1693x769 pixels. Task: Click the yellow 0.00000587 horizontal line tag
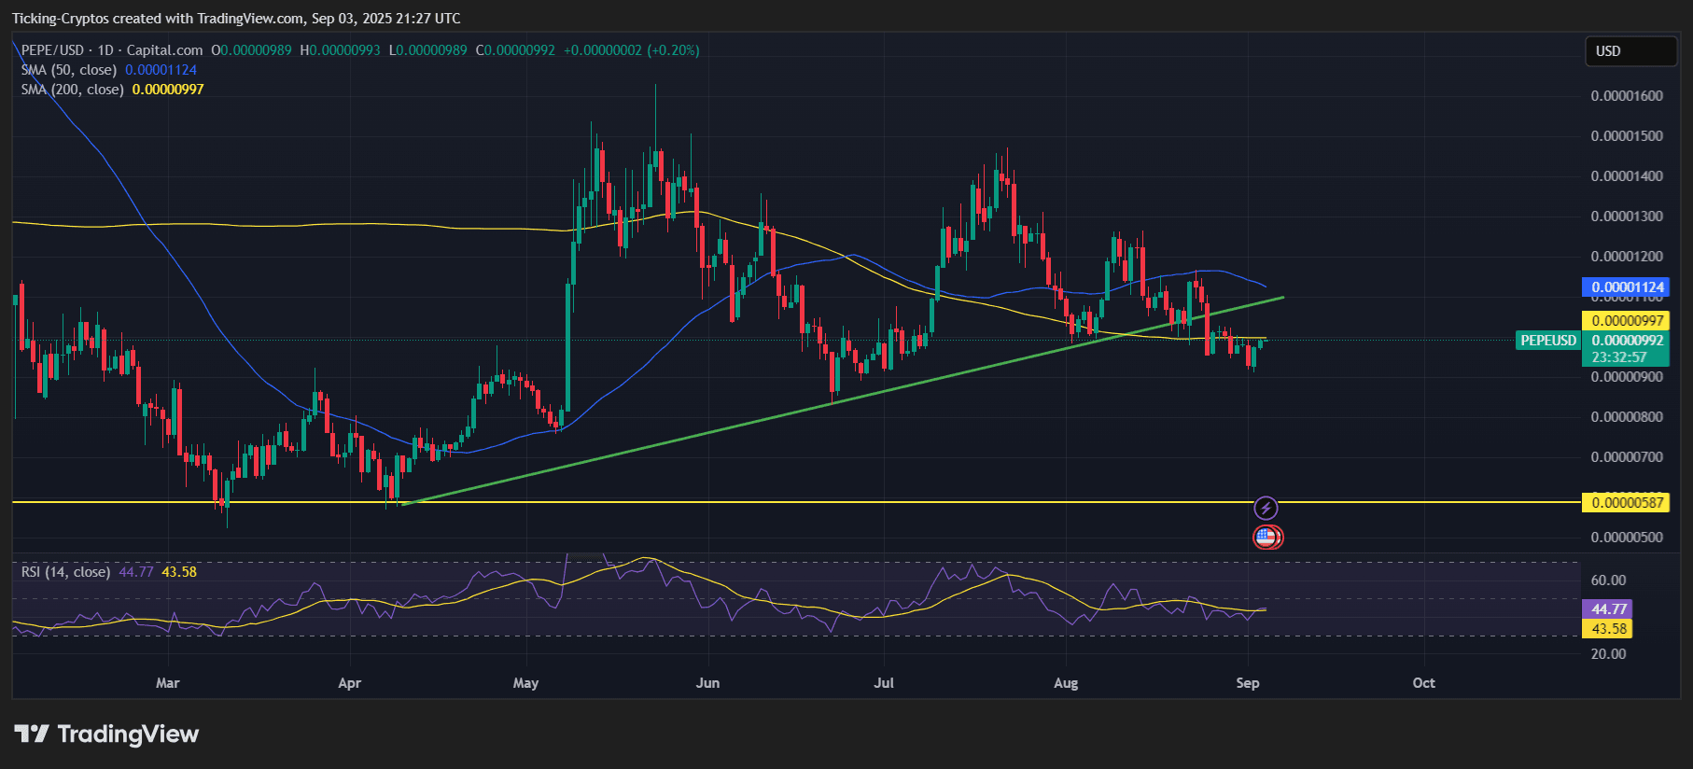1626,503
